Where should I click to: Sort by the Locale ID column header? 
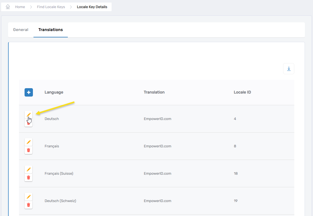[x=242, y=92]
